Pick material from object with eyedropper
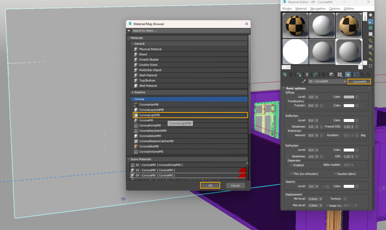 coord(303,81)
